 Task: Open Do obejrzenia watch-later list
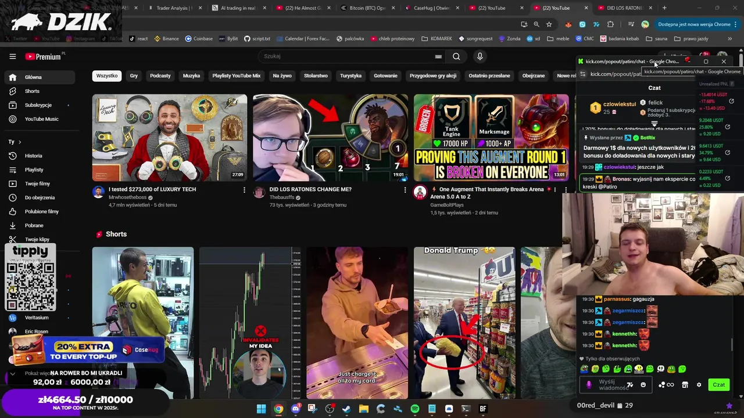click(38, 197)
